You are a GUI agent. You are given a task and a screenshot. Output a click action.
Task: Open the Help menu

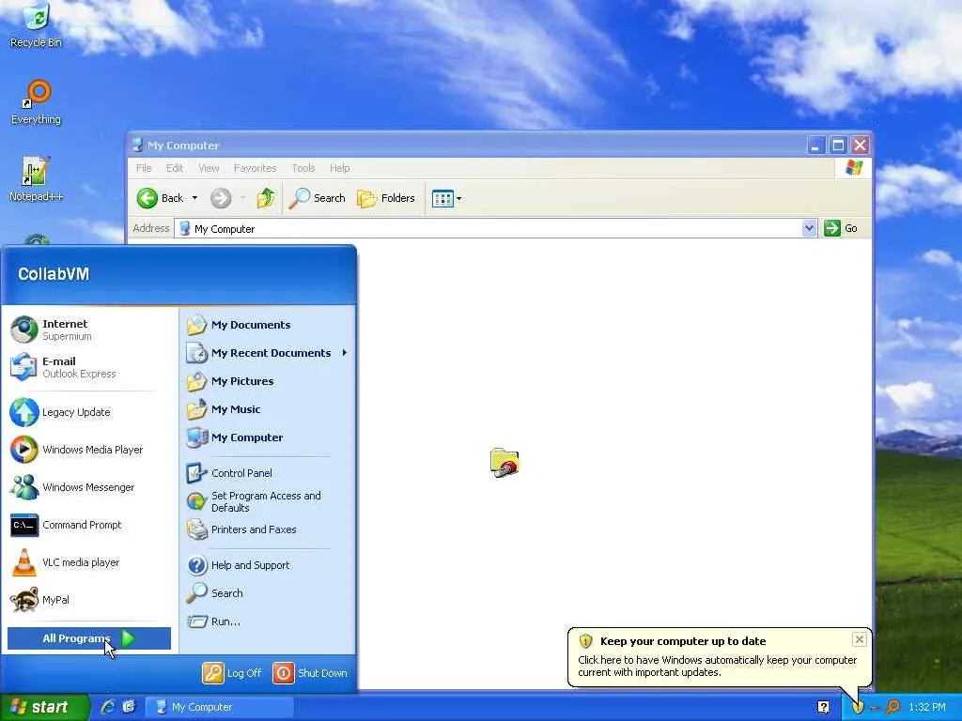pyautogui.click(x=339, y=168)
